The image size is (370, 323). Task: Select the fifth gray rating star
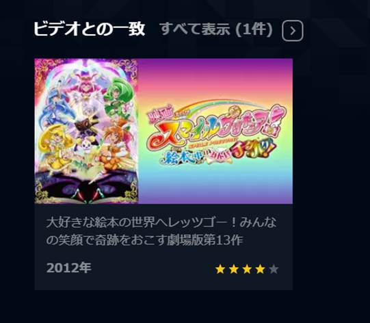[274, 269]
